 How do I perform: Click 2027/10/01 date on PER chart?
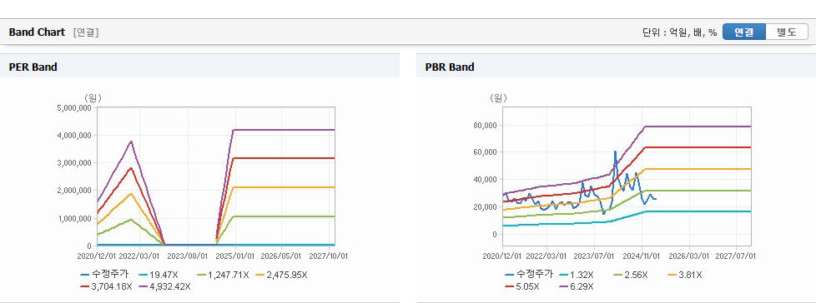pos(329,256)
